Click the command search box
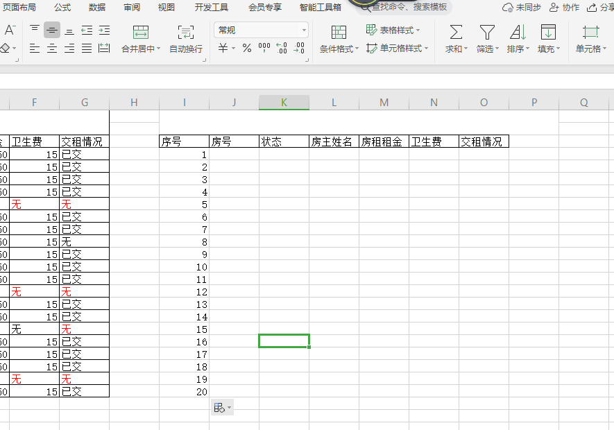 pos(404,7)
